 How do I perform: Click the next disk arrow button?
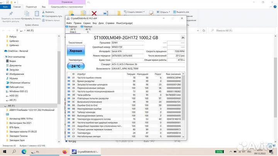pos(183,37)
